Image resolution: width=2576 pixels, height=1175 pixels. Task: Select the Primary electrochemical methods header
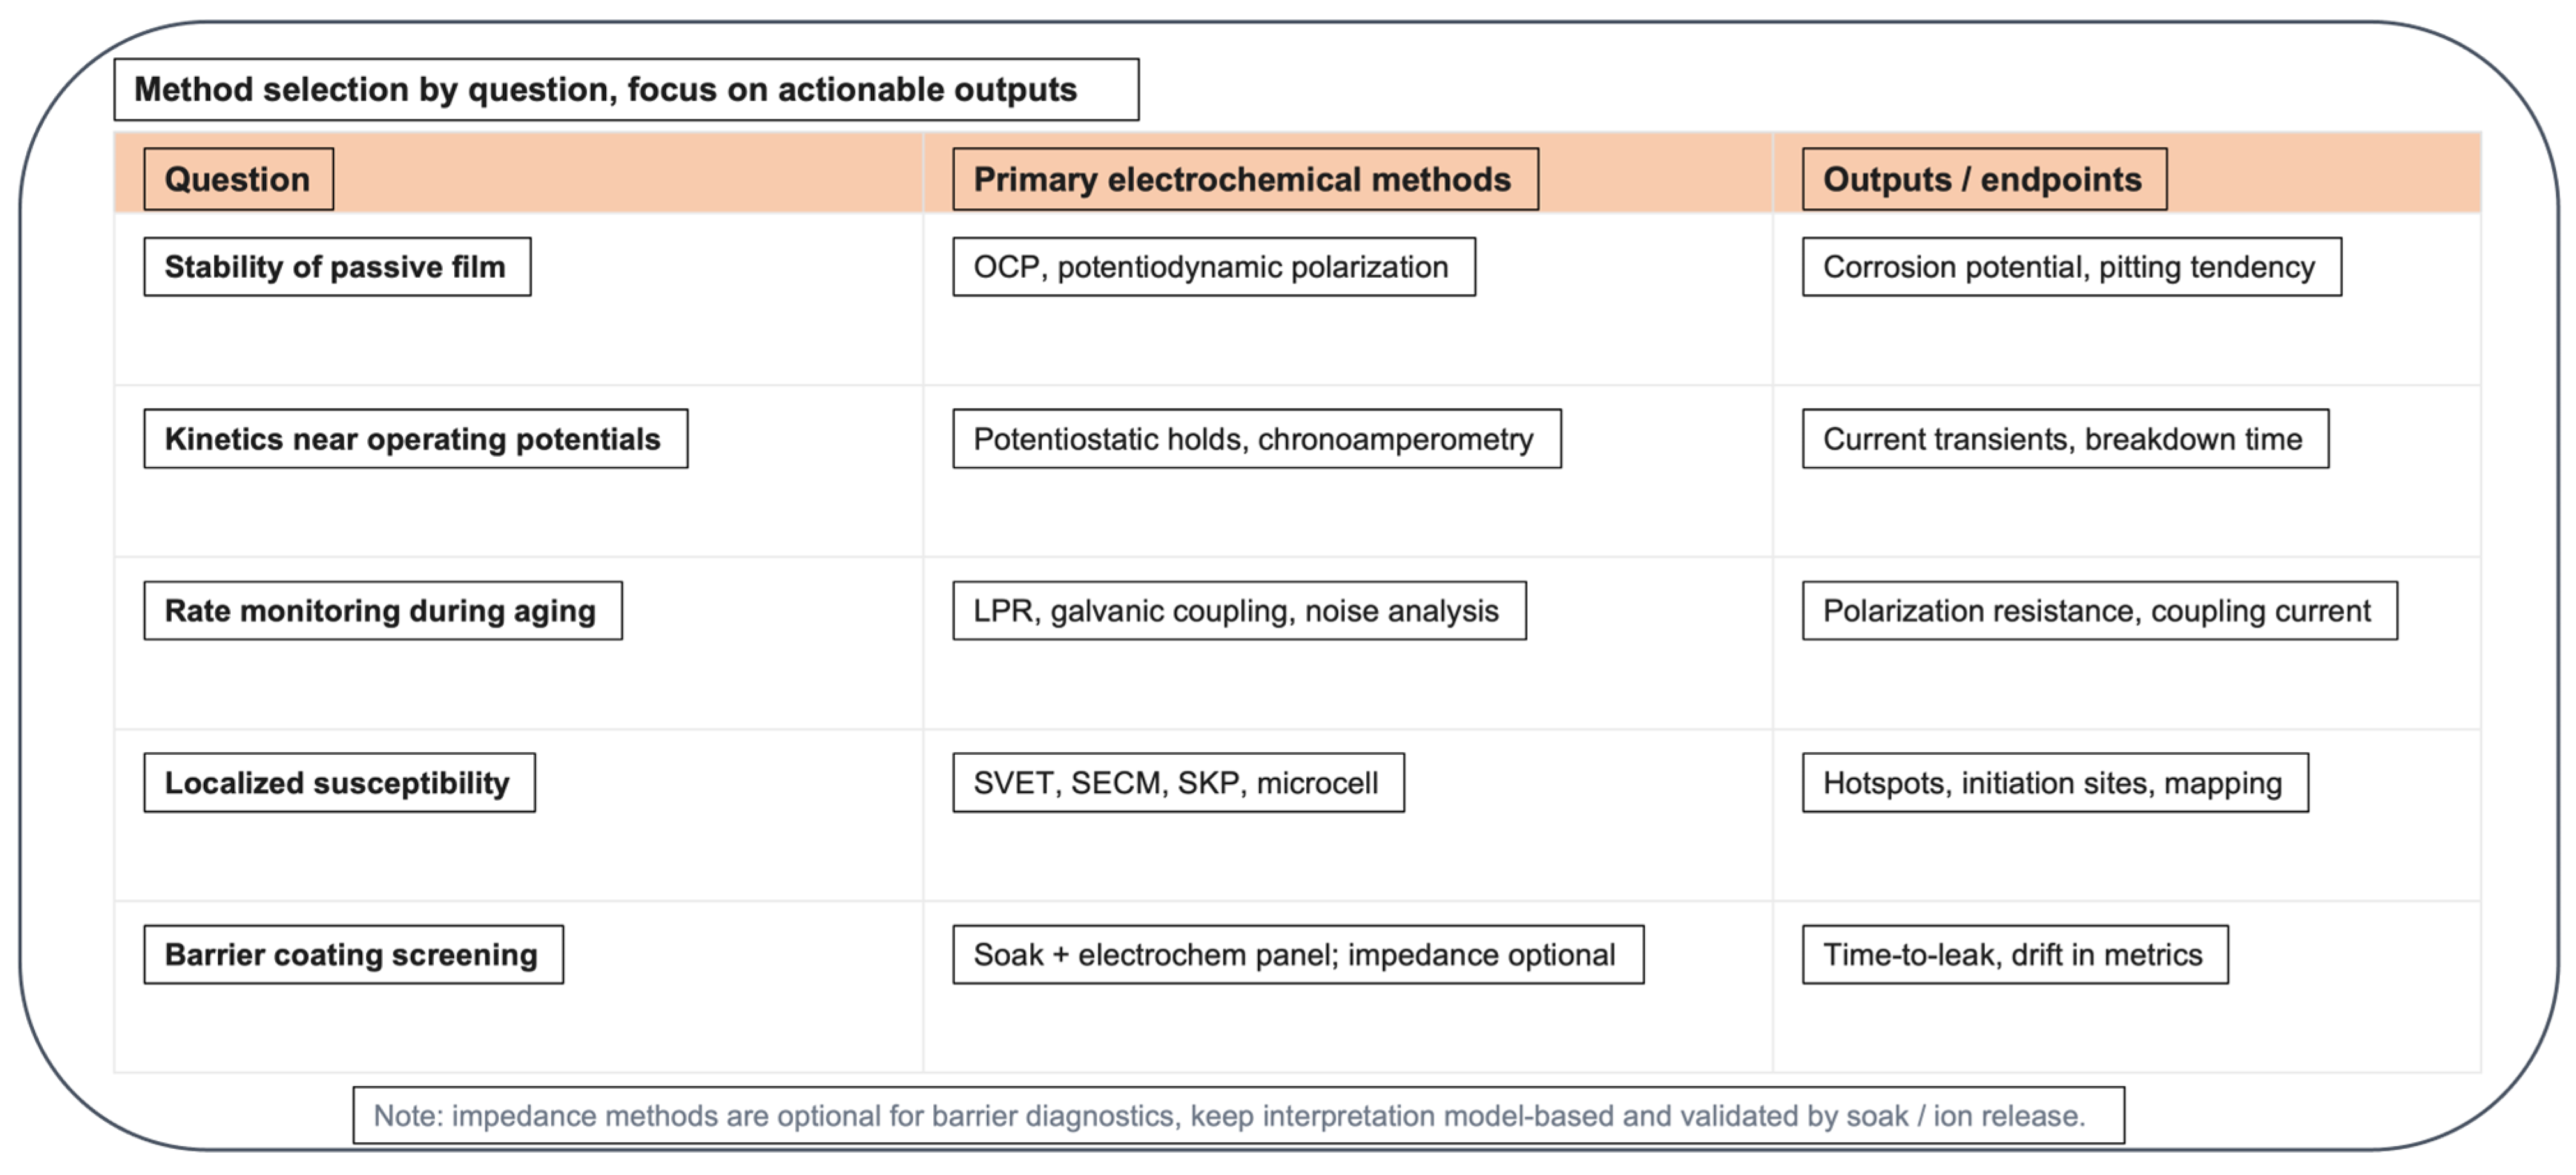coord(1245,179)
